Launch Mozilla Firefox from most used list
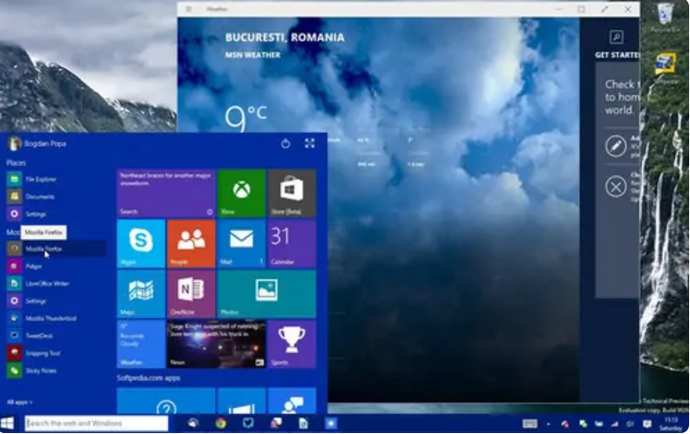Viewport: 690px width, 434px height. coord(55,249)
